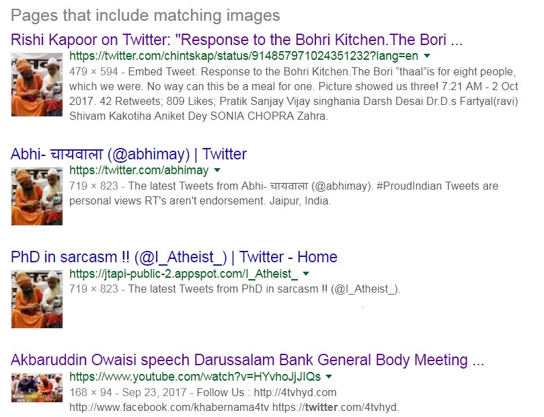The image size is (544, 417).
Task: Click the #ProudIndian snippet under @abhimay result
Action: pos(284,194)
